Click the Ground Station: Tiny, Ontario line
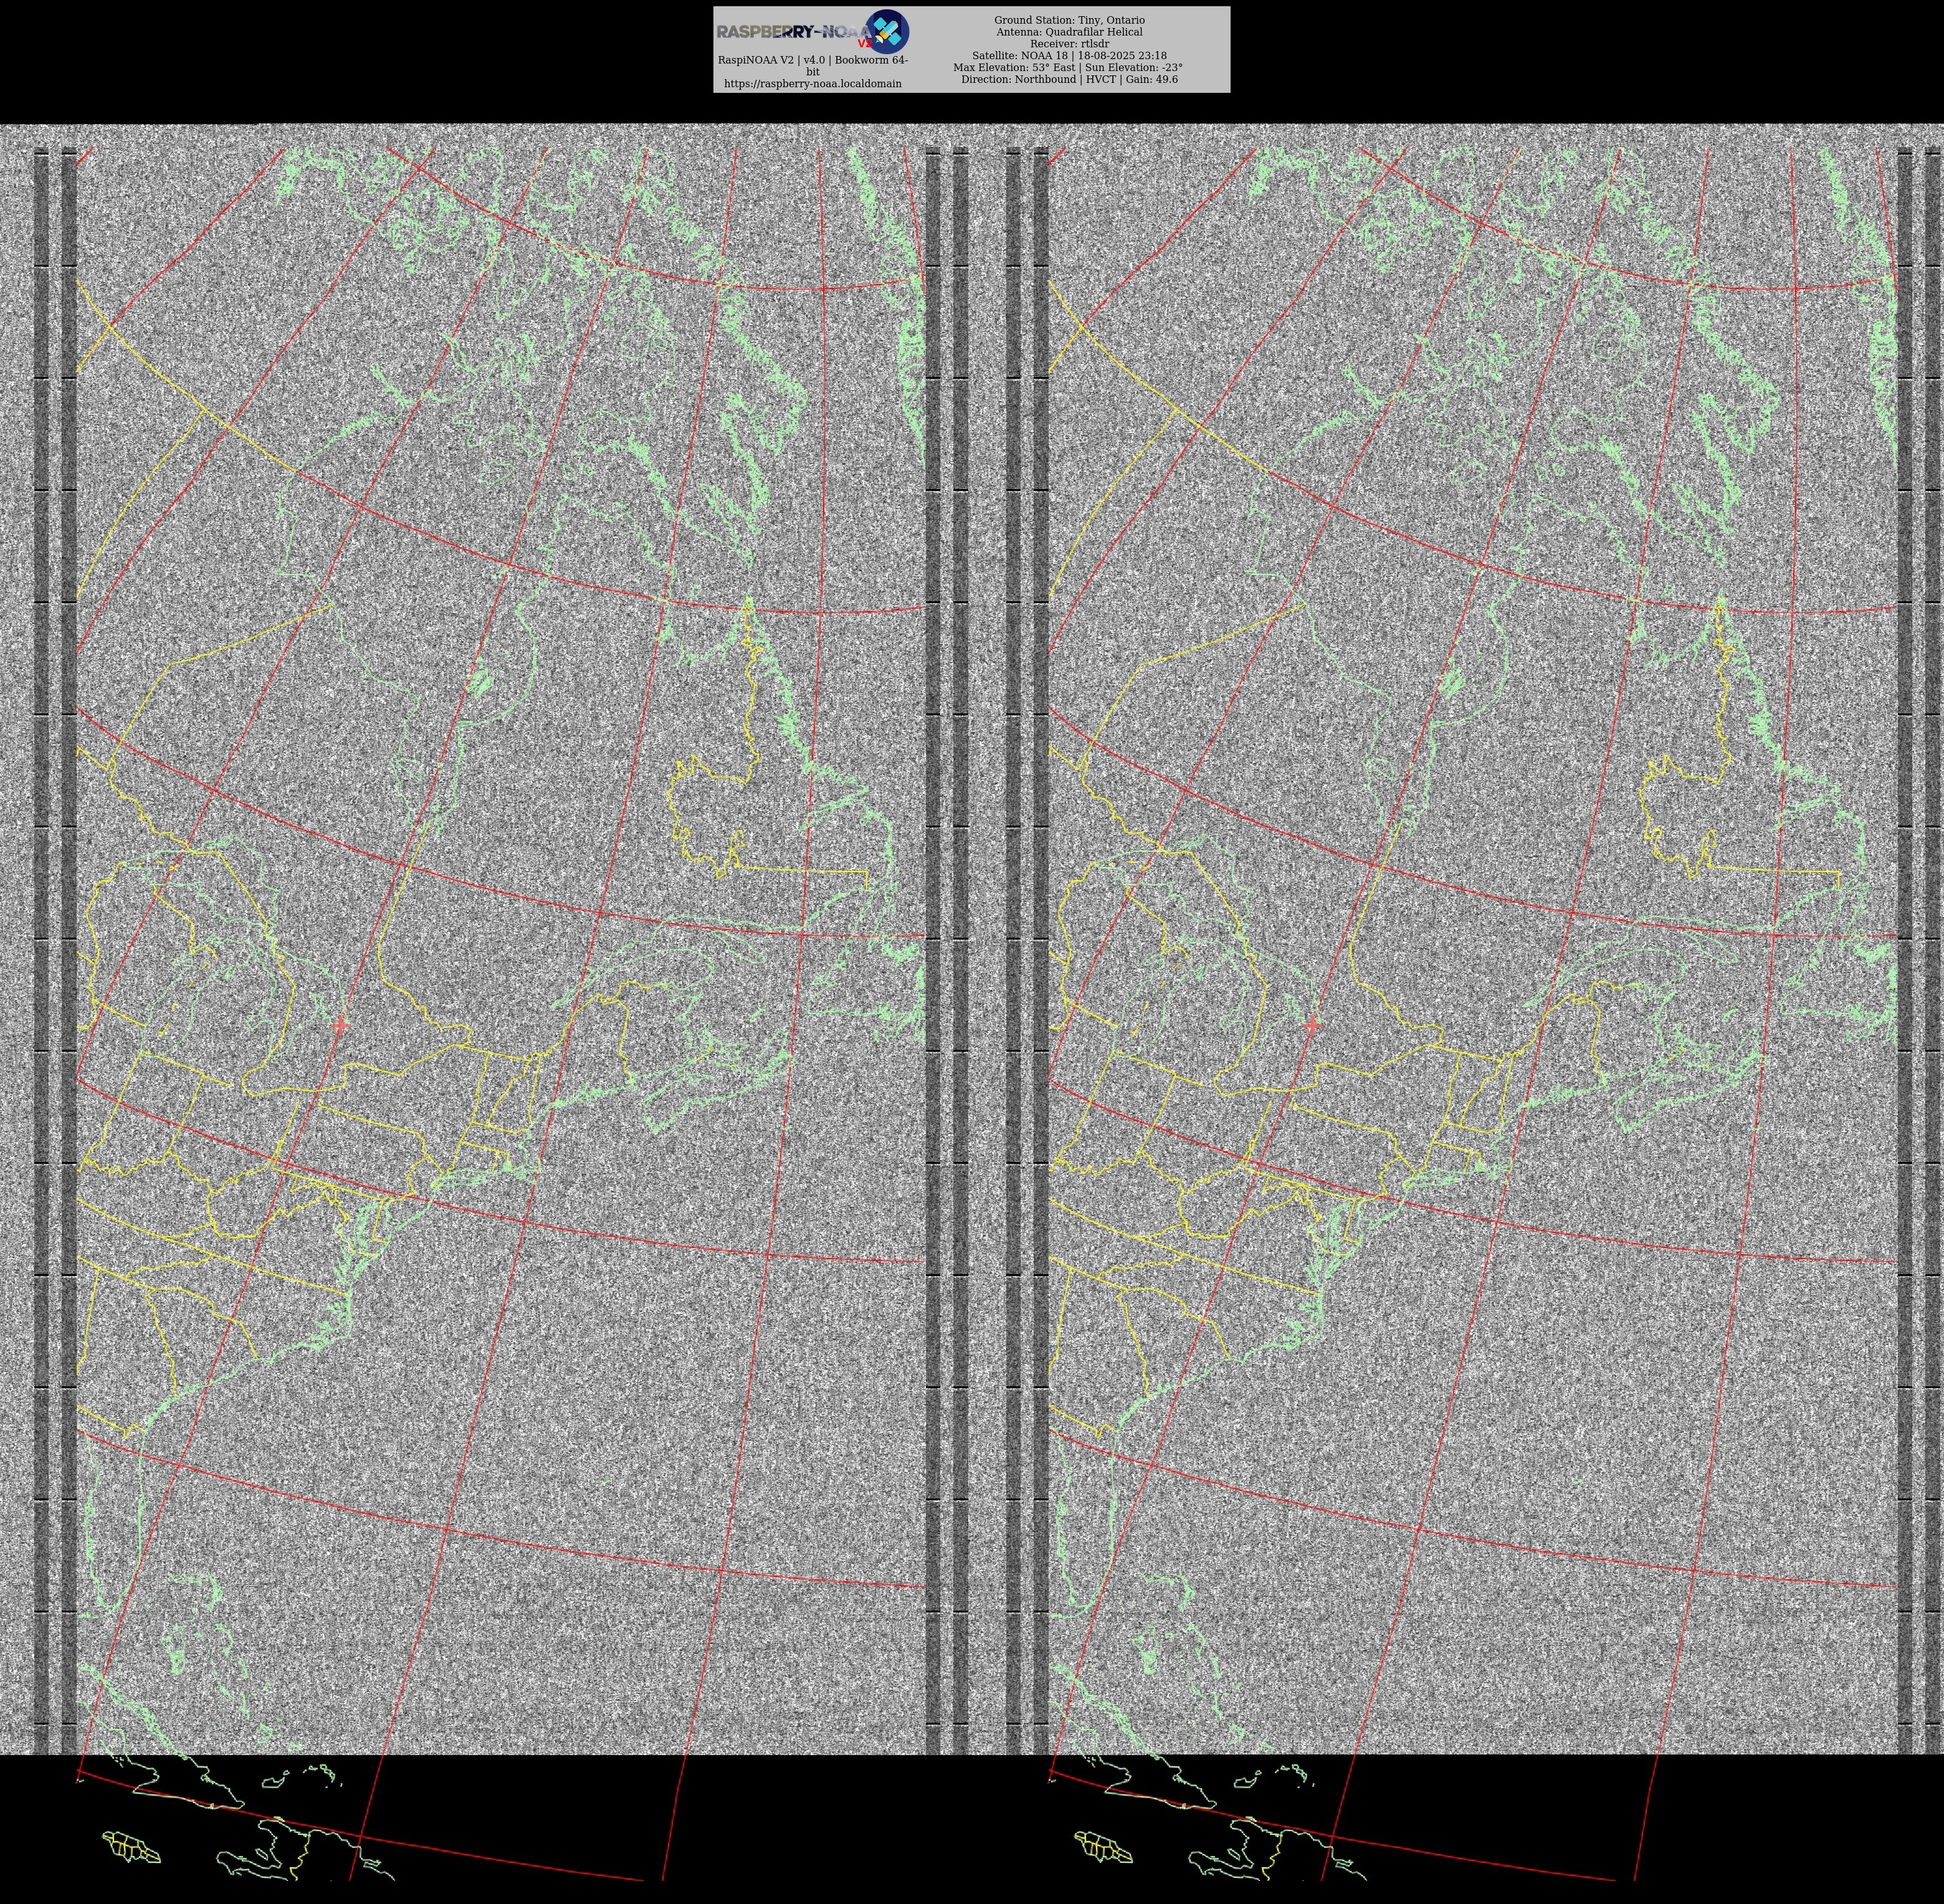The image size is (1944, 1904). click(1069, 20)
